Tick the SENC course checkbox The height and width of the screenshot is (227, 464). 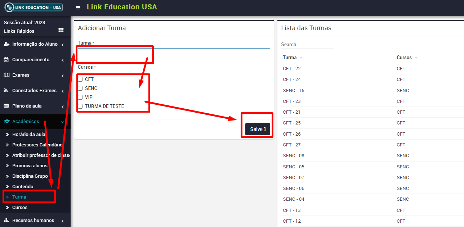(80, 88)
